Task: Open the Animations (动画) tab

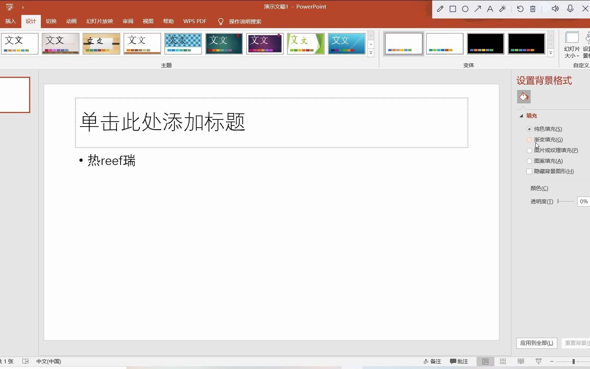Action: (71, 21)
